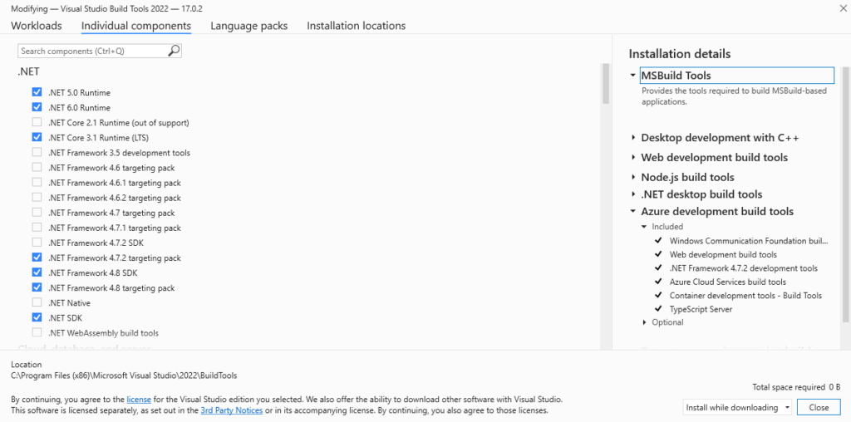Click the installation path C:\Program Files (x86) text
Screen dimensions: 851x422
124,375
